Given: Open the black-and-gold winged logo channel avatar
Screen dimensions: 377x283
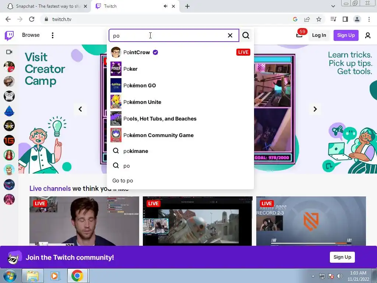Looking at the screenshot, I should point(9,126).
